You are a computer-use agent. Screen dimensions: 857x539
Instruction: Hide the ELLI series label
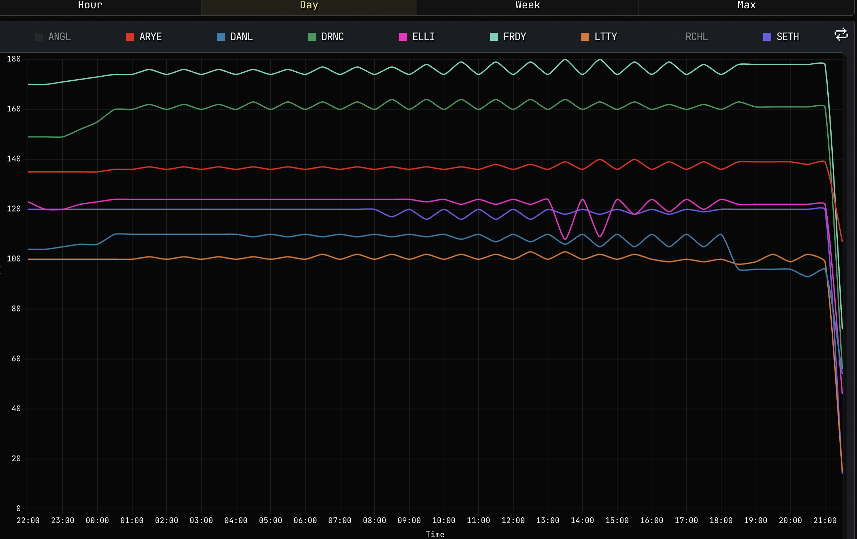coord(423,37)
